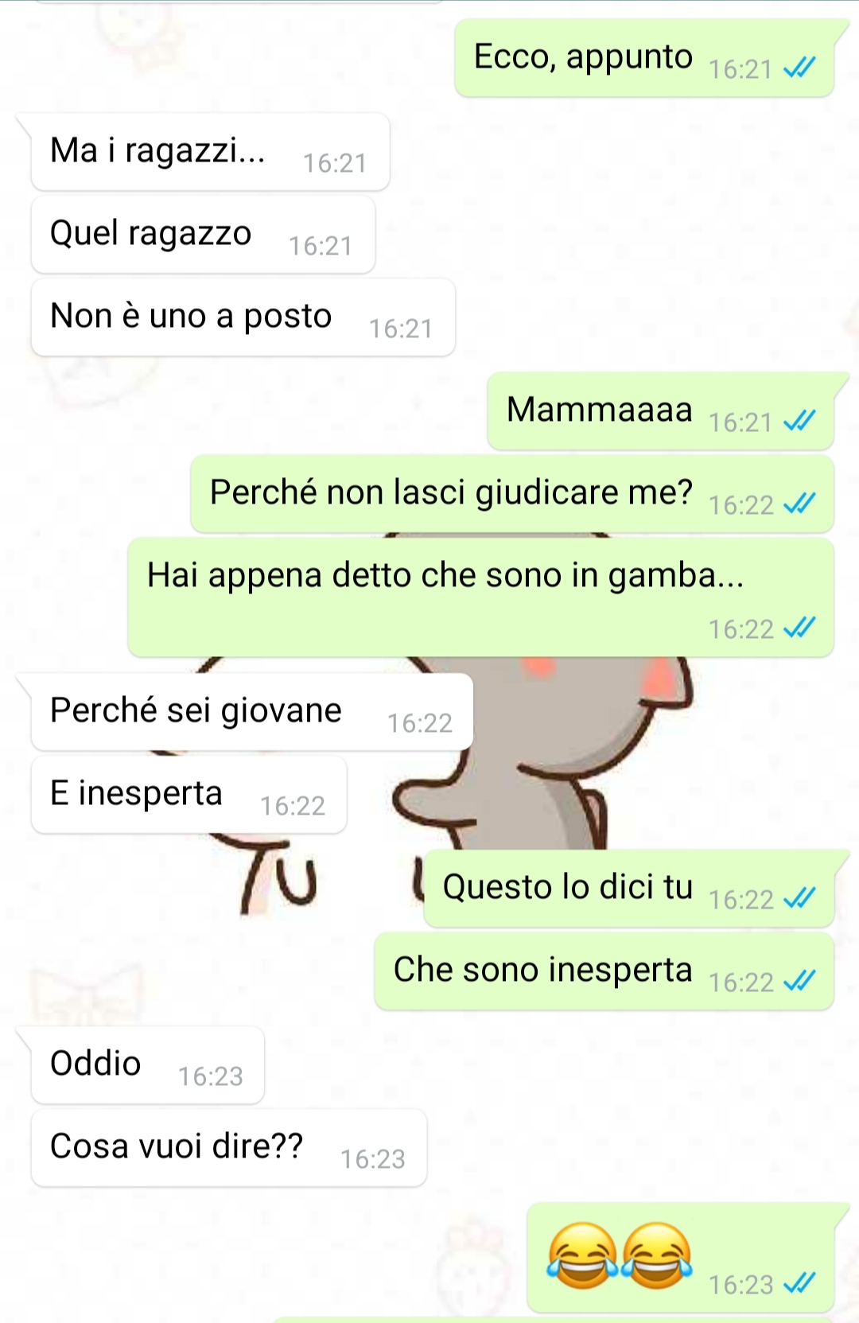The width and height of the screenshot is (859, 1323).
Task: Tap the 16:23 timestamp next to 'Oddio'
Action: [210, 1076]
